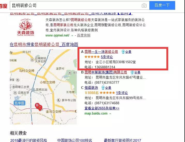Expand the dropdown arrow next to www.qqmei.net
This screenshot has height=142, width=185.
(x=72, y=35)
